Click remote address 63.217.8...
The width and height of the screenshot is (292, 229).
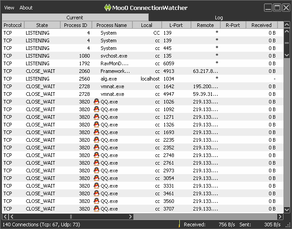point(205,71)
